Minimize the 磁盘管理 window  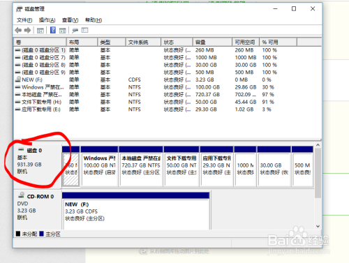coord(276,9)
